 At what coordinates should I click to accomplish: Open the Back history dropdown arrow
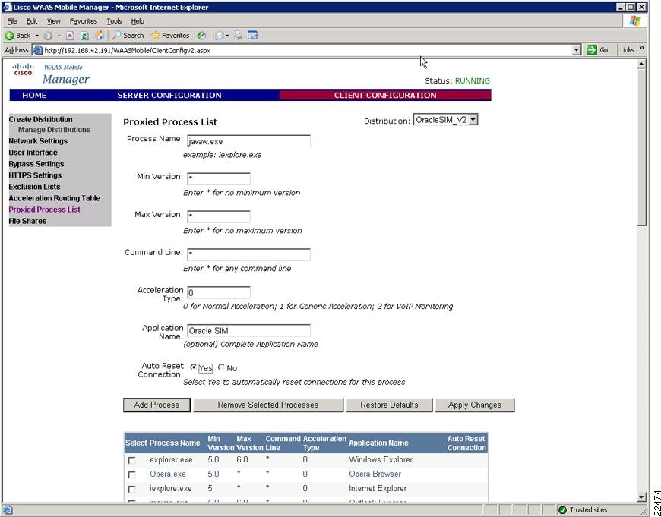36,36
